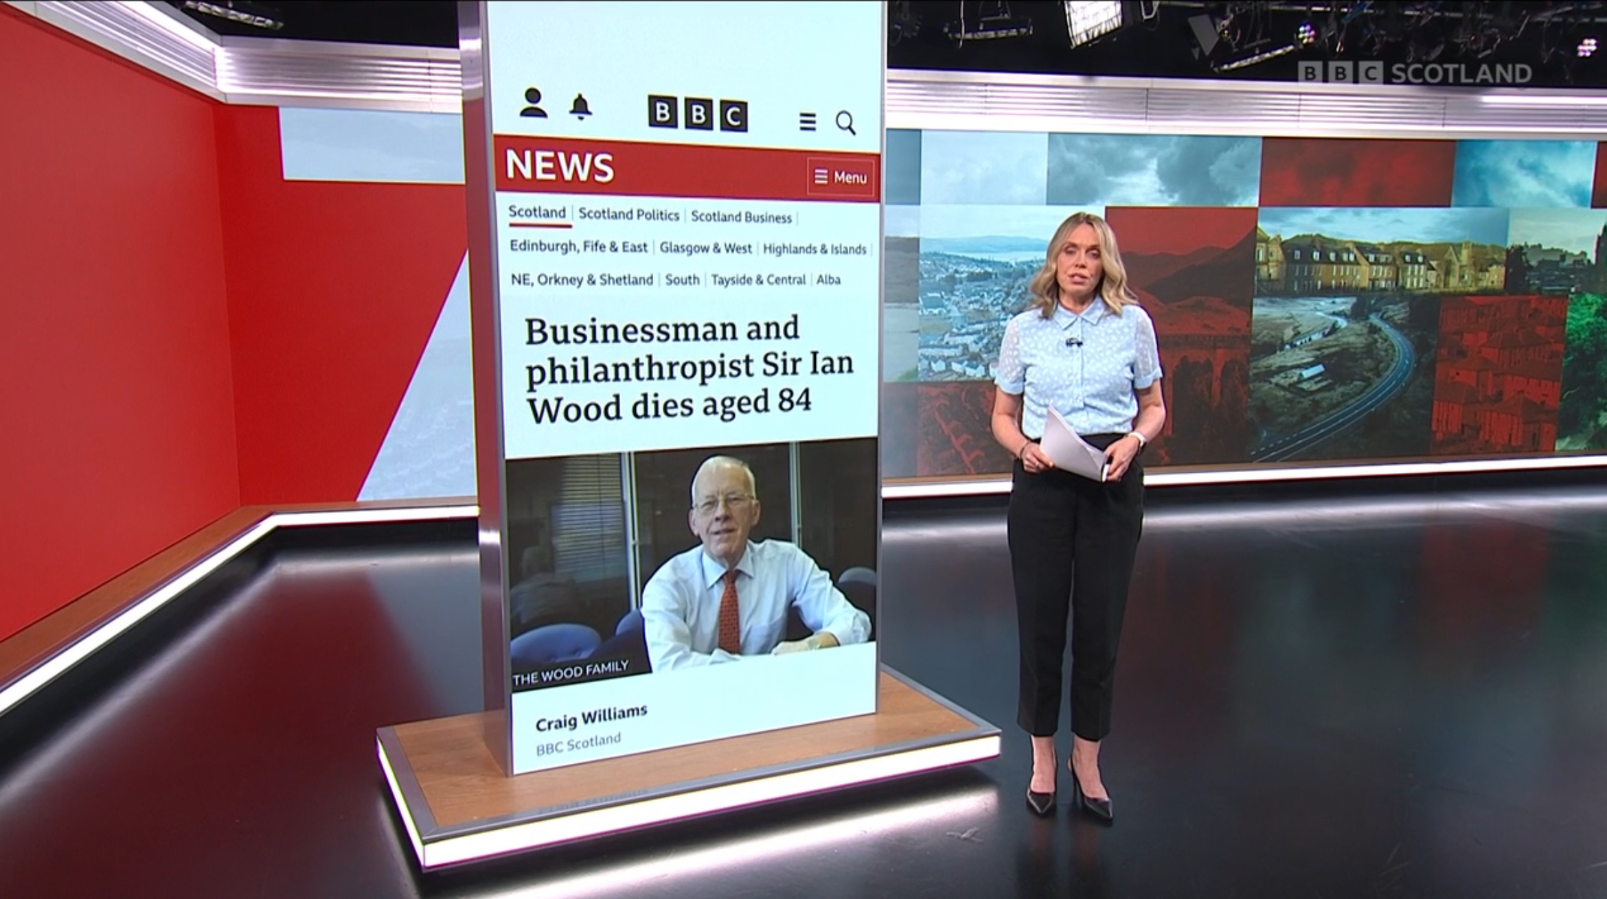Expand the red Menu button
Screen dimensions: 1607x899
841,178
